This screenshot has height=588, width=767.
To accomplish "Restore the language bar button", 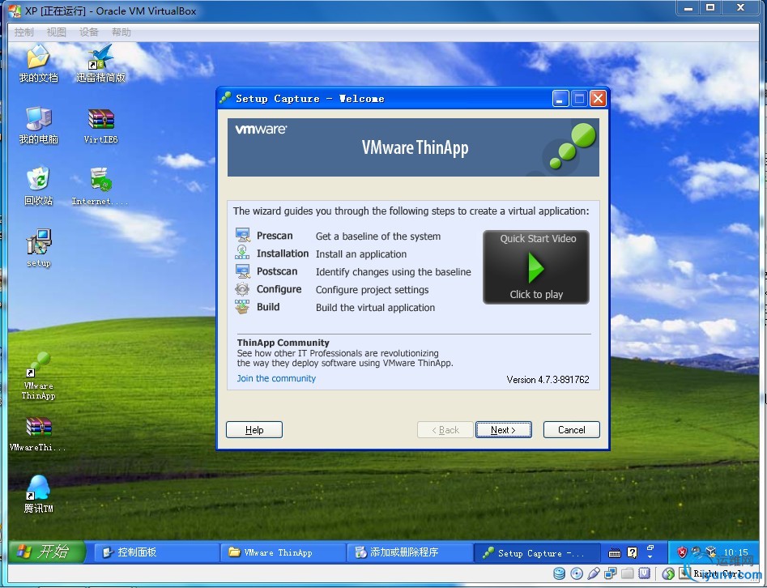I will point(650,548).
